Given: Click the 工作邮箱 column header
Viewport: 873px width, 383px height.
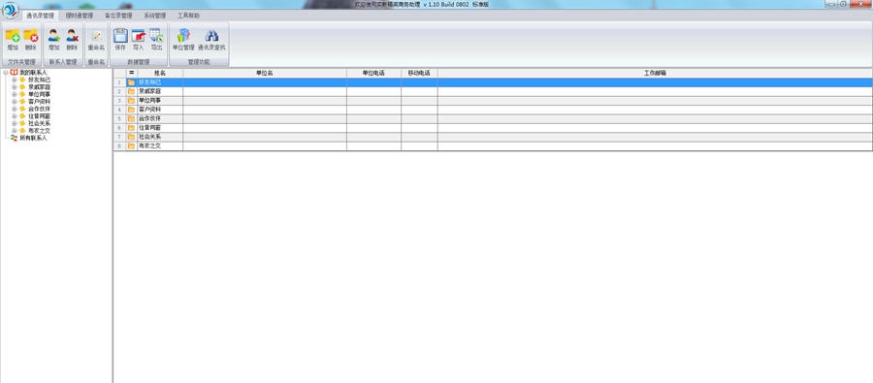Looking at the screenshot, I should point(655,73).
